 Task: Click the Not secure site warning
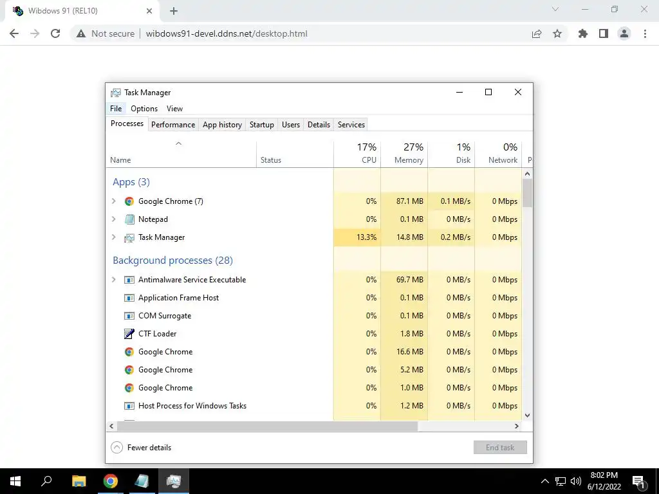106,33
